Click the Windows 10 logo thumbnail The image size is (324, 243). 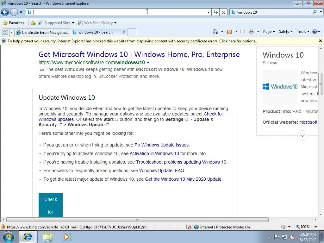point(280,87)
